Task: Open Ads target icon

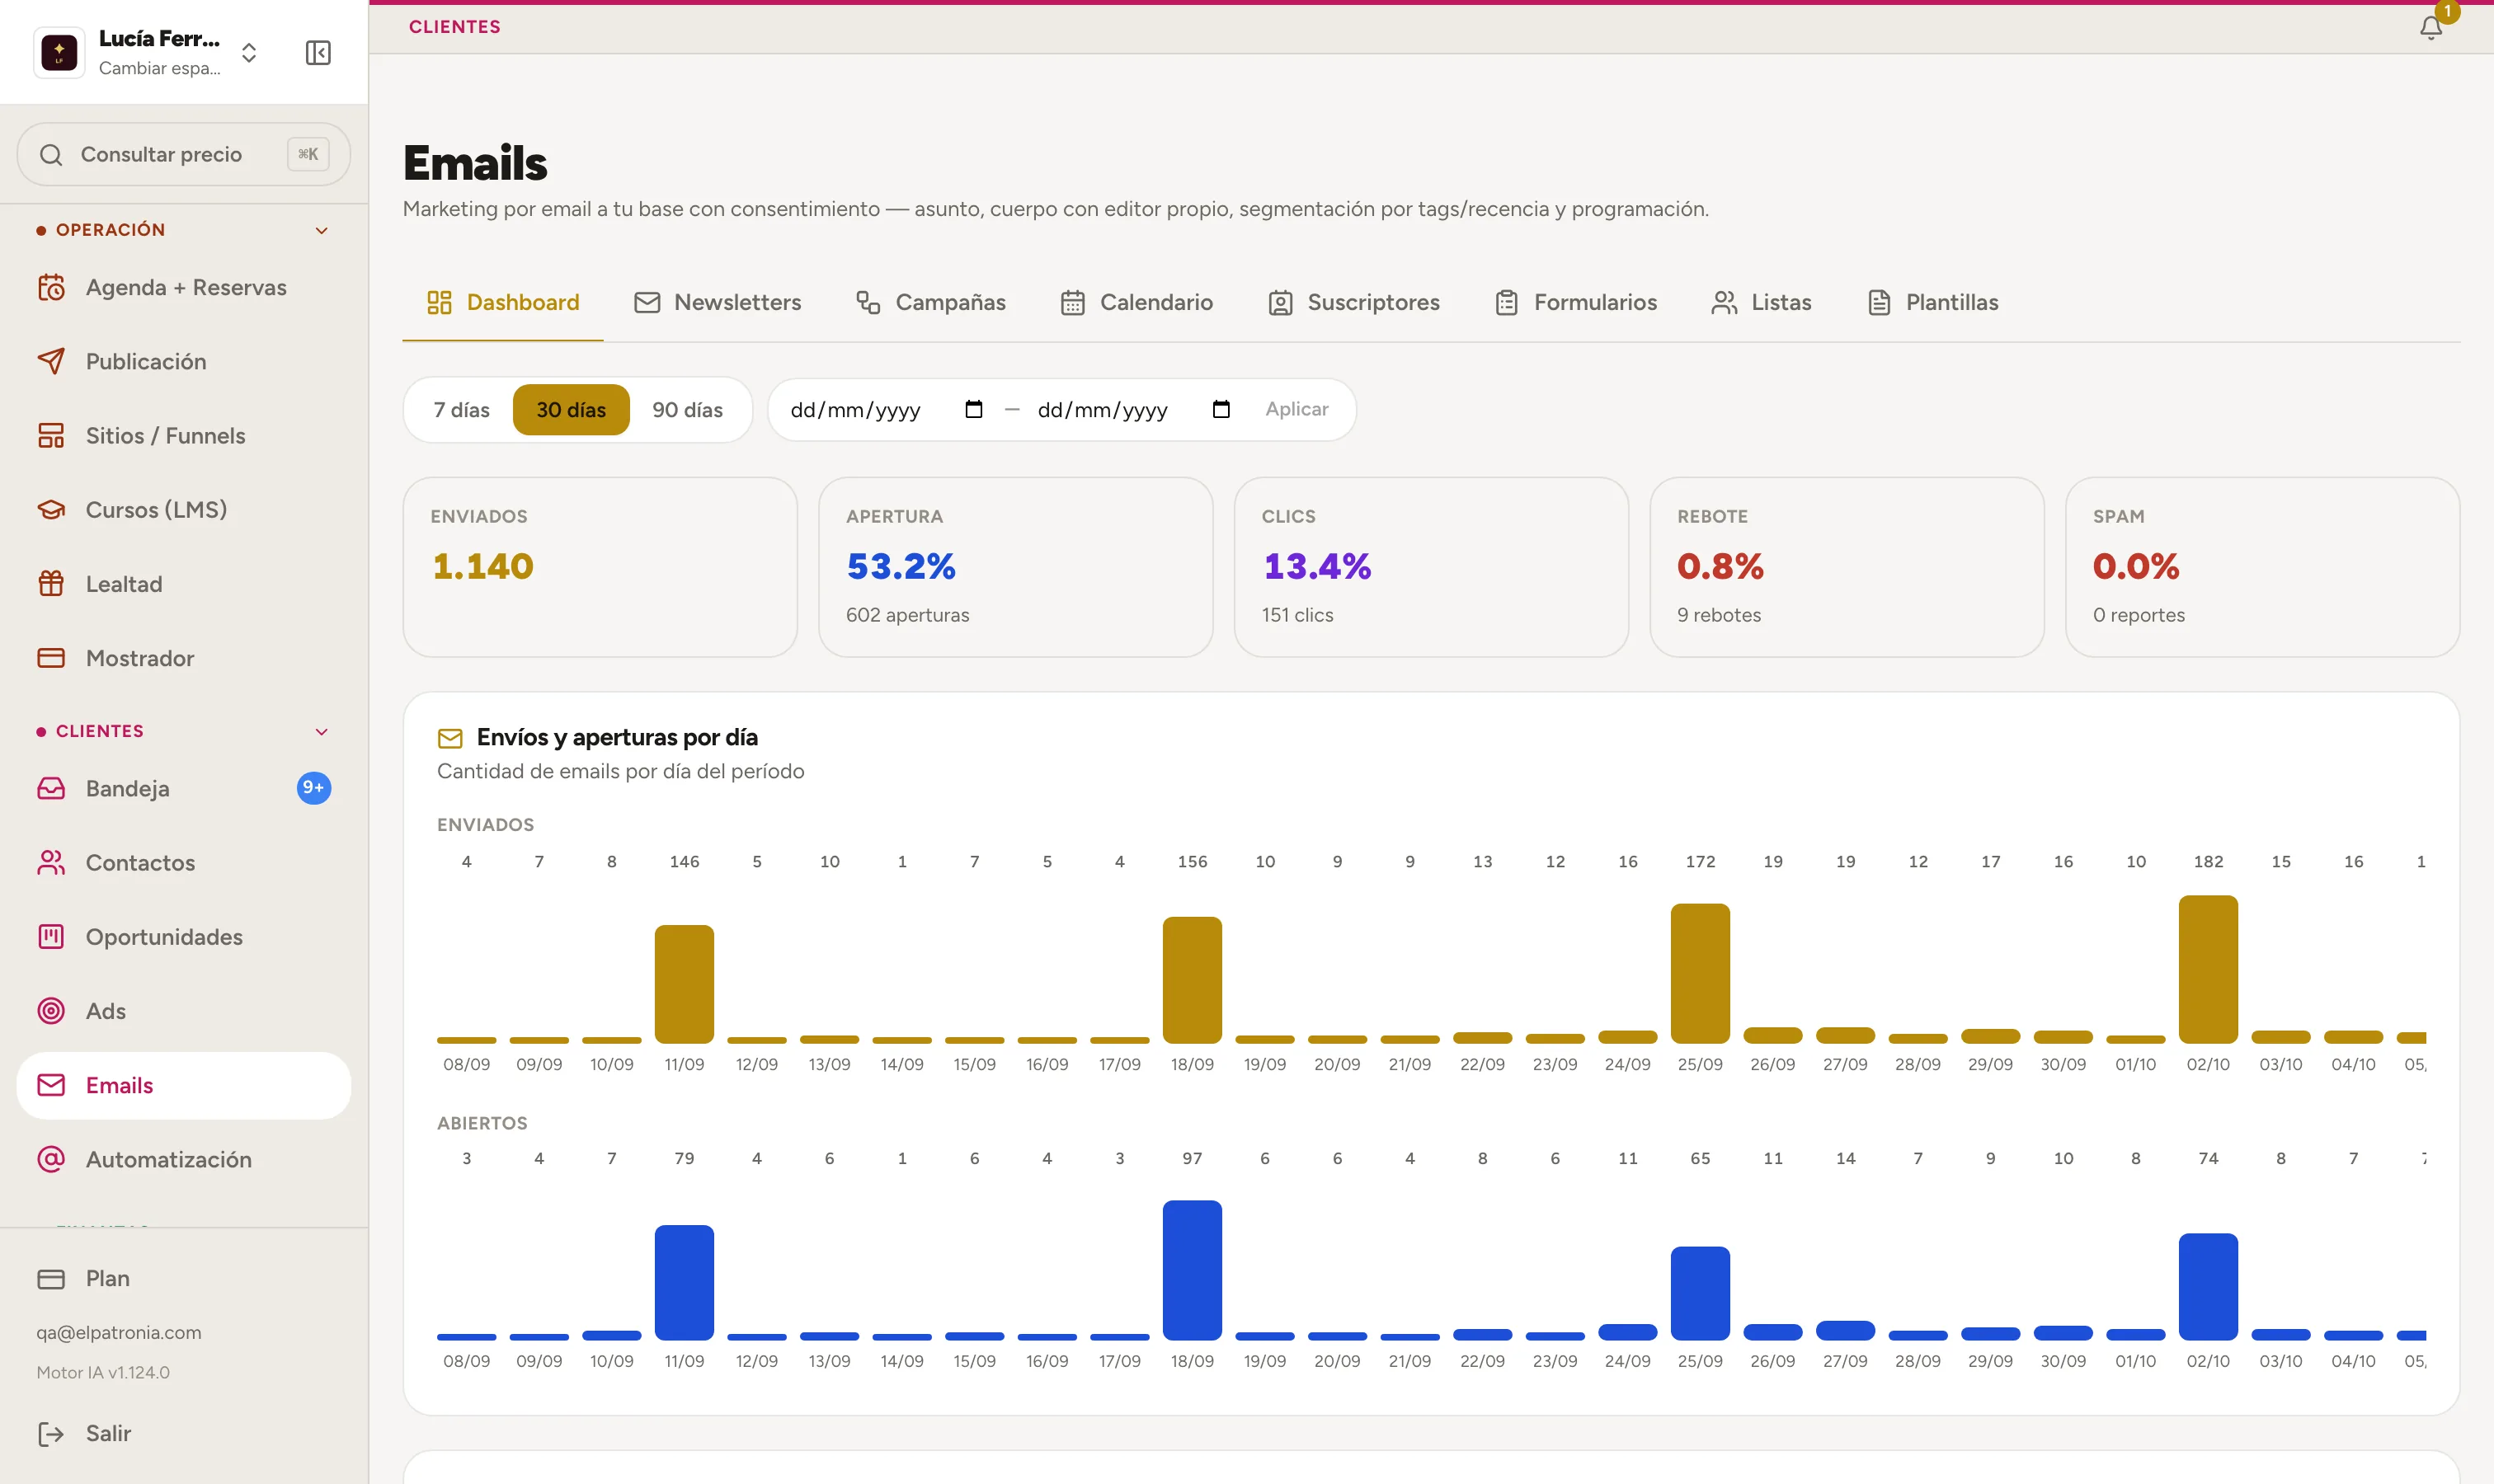Action: [51, 1011]
